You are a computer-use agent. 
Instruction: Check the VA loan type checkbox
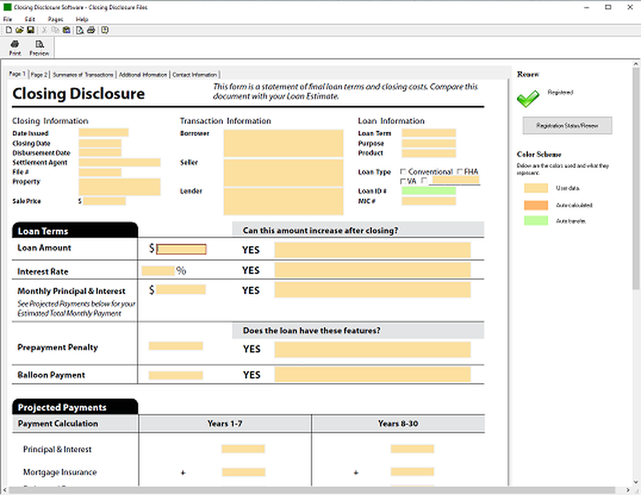pos(403,181)
